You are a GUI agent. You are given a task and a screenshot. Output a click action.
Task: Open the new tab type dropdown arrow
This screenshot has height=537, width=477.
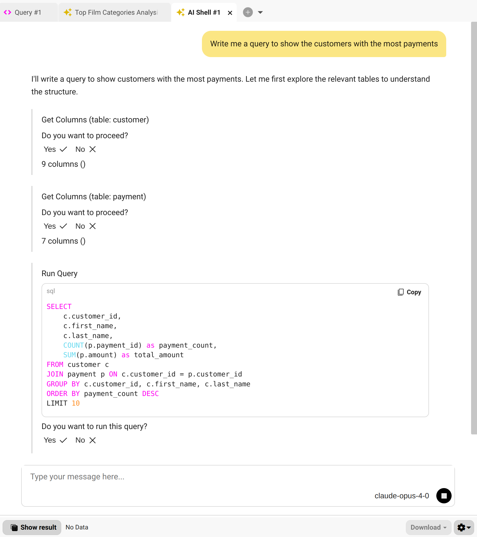click(x=260, y=12)
